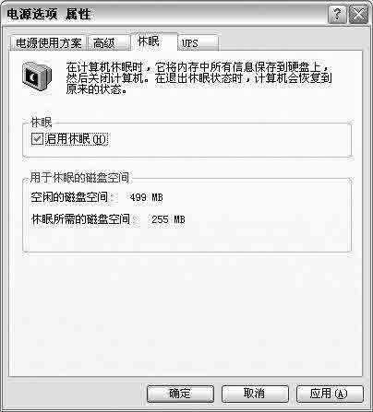The height and width of the screenshot is (412, 373).
Task: Click the 用于休眠的磁盘空间 group heading
Action: (79, 178)
